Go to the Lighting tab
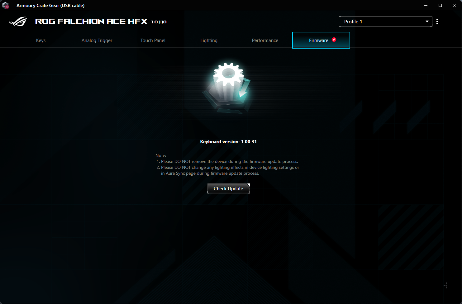The width and height of the screenshot is (462, 304). click(x=209, y=40)
